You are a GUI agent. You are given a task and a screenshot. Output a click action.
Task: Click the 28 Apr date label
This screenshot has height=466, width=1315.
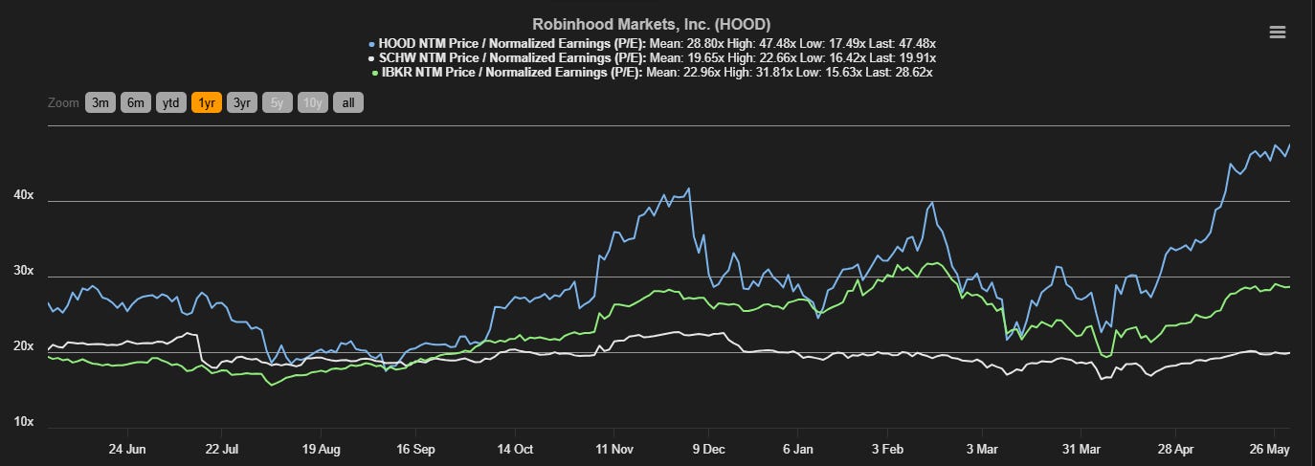point(1177,448)
